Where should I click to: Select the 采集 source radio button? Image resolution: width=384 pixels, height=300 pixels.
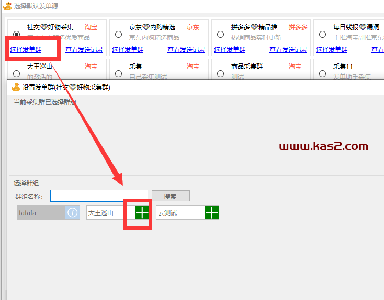click(119, 73)
